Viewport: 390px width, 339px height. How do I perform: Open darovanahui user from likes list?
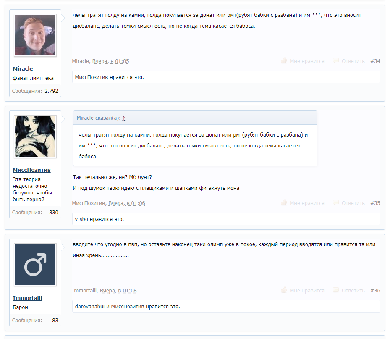click(x=89, y=307)
